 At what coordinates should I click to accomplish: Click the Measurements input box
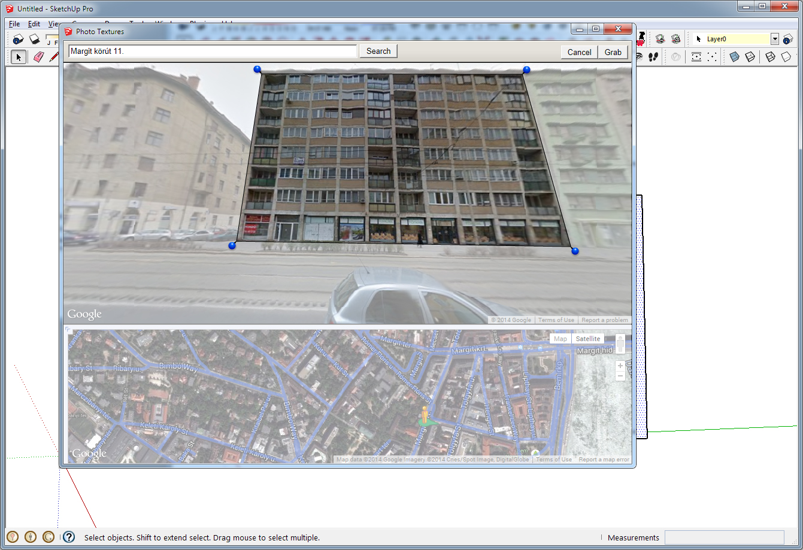pos(724,537)
